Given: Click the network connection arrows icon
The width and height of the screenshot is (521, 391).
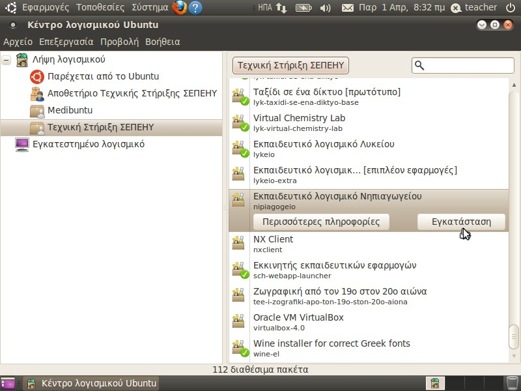Looking at the screenshot, I should pyautogui.click(x=281, y=7).
